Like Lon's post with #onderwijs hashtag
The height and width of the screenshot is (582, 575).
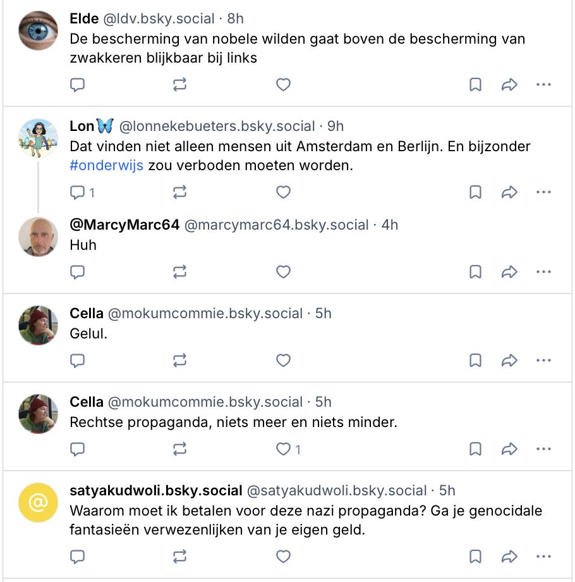[283, 192]
